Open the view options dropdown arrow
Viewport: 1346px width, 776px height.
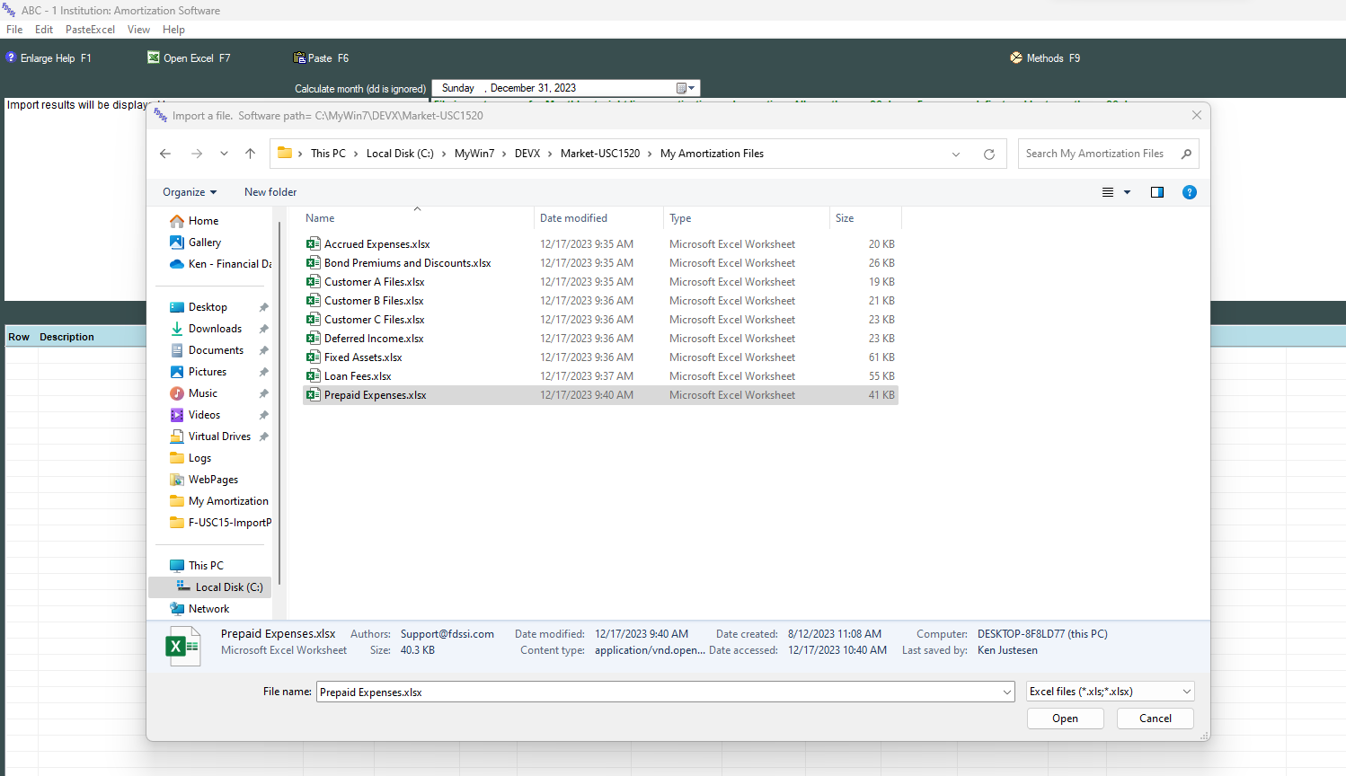coord(1127,192)
